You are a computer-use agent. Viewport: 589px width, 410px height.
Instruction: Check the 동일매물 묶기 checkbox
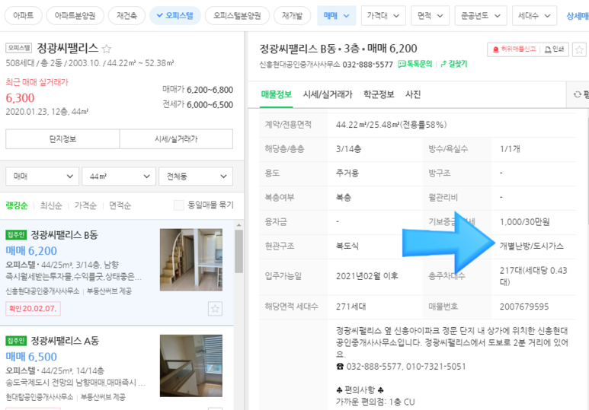pyautogui.click(x=179, y=205)
